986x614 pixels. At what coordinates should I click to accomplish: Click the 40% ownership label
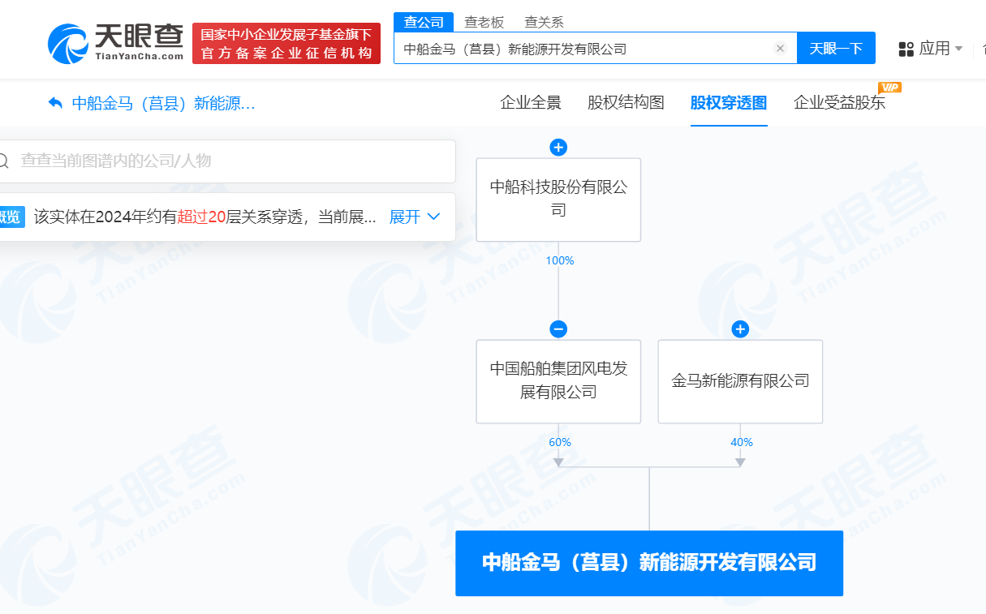pos(742,443)
